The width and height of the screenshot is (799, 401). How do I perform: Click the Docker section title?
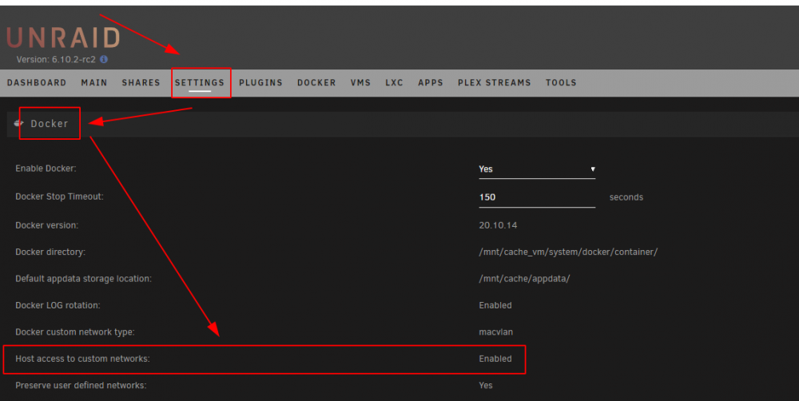pyautogui.click(x=50, y=123)
